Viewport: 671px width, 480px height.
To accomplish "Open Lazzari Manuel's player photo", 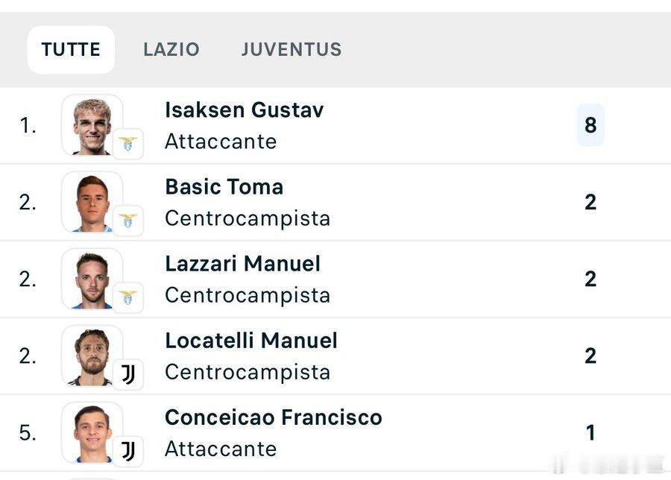I will (x=92, y=279).
